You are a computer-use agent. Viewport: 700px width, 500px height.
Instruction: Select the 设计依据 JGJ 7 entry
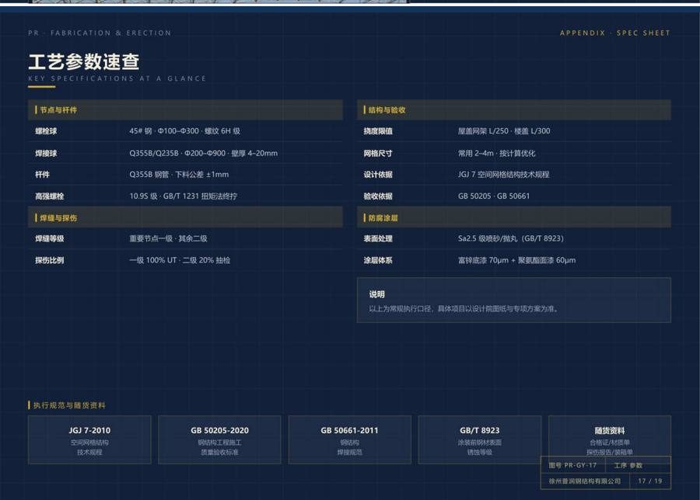503,174
